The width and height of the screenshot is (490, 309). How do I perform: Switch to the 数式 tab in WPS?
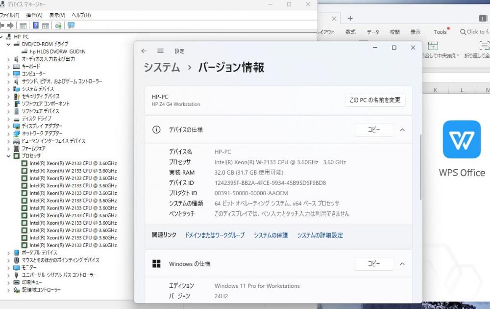(x=351, y=32)
